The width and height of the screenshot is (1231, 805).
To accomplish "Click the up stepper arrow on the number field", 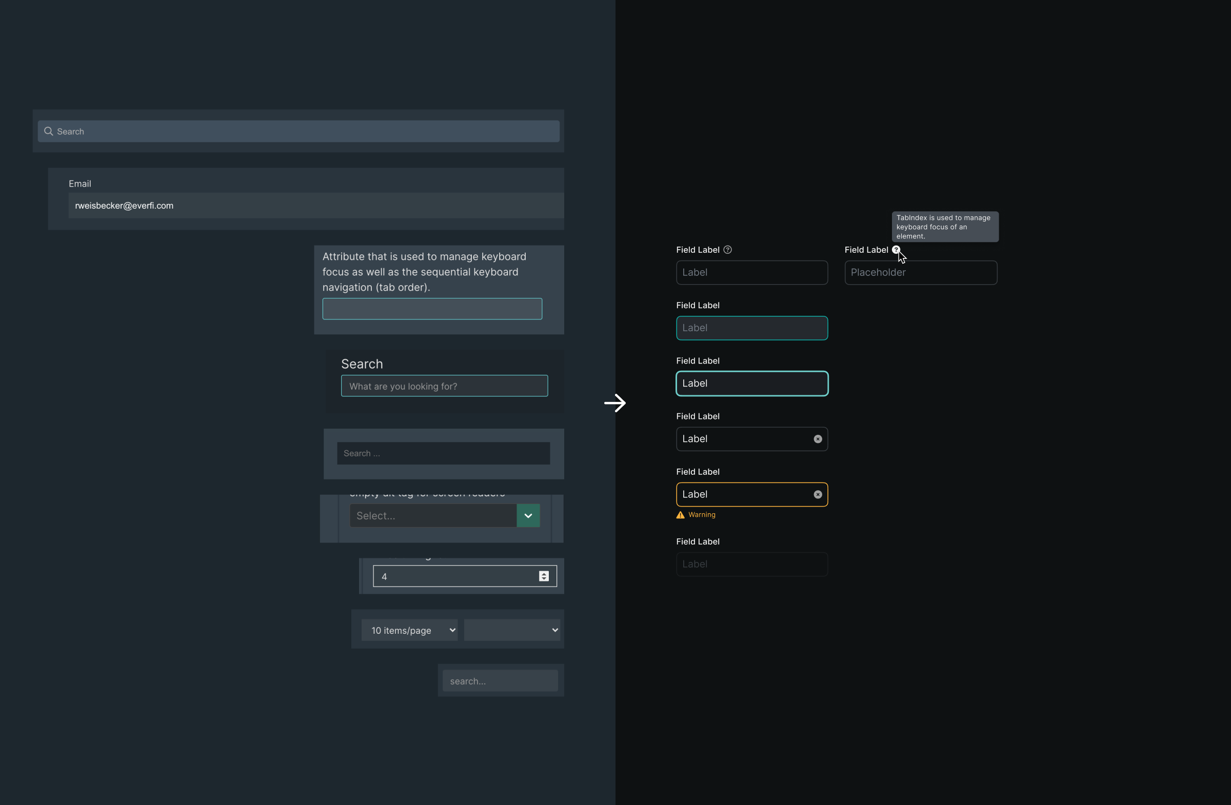I will tap(544, 573).
